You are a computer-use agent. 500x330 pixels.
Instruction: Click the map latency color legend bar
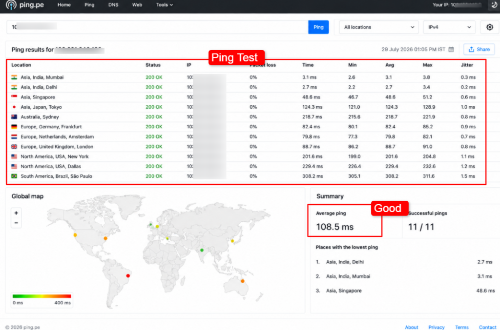(x=42, y=296)
